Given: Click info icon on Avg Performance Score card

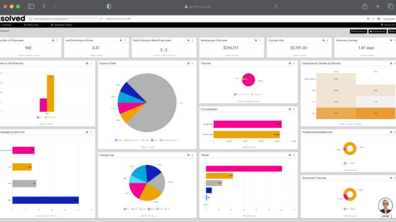Looking at the screenshot, I should point(121,40).
